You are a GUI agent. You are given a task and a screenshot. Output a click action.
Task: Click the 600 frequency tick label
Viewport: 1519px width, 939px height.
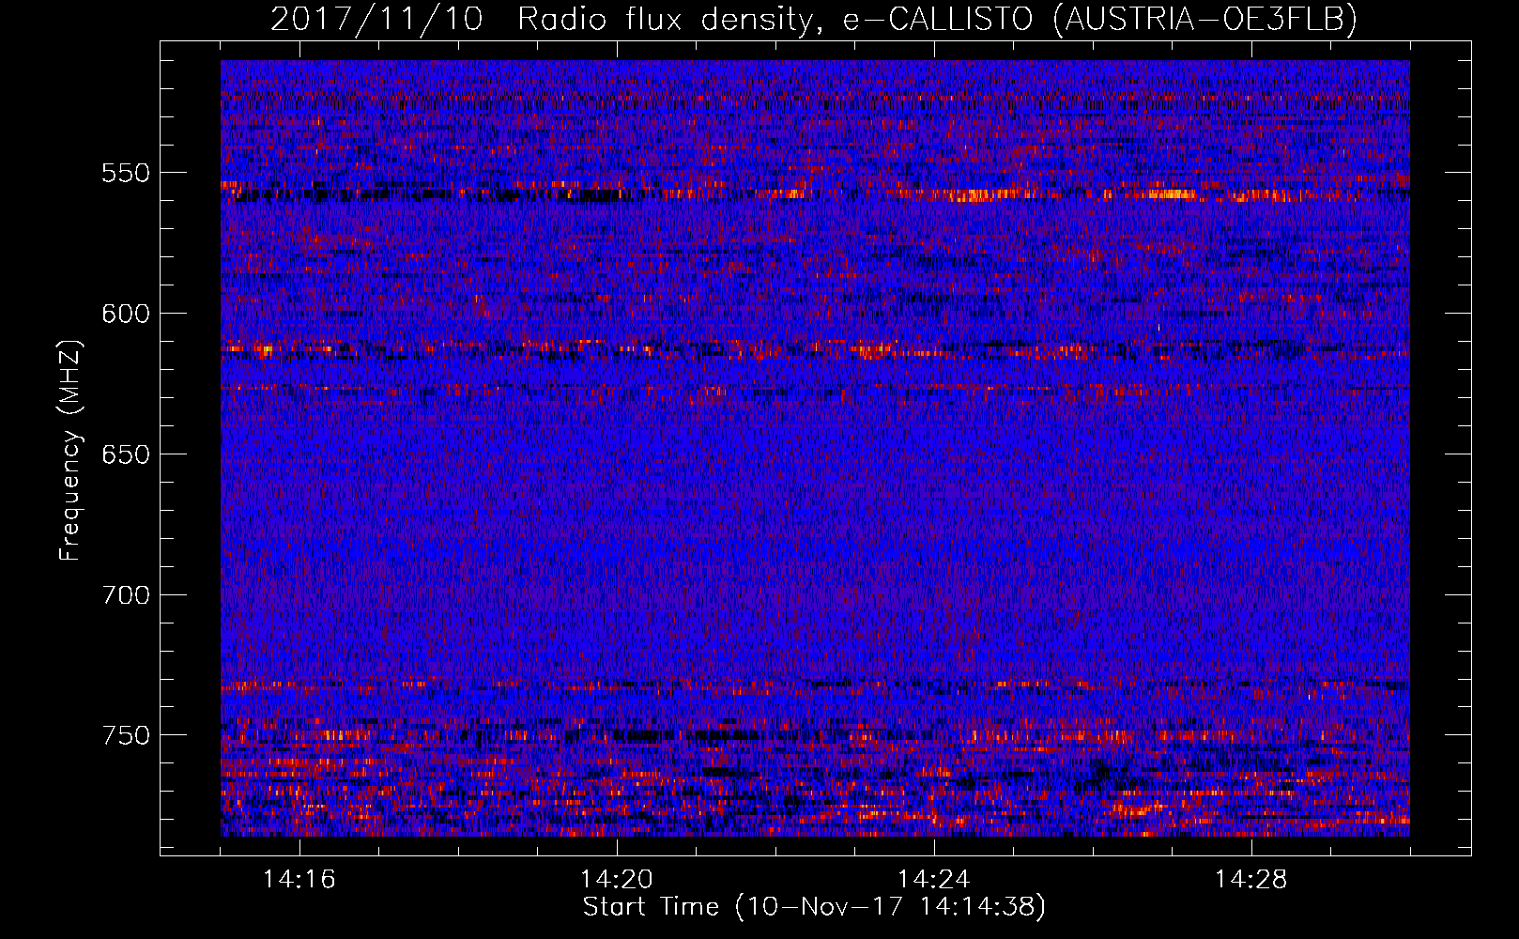126,314
